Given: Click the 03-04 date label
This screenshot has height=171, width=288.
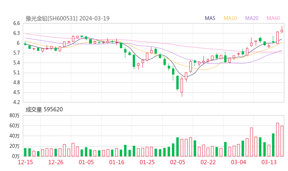Looking at the screenshot, I should click(239, 162).
